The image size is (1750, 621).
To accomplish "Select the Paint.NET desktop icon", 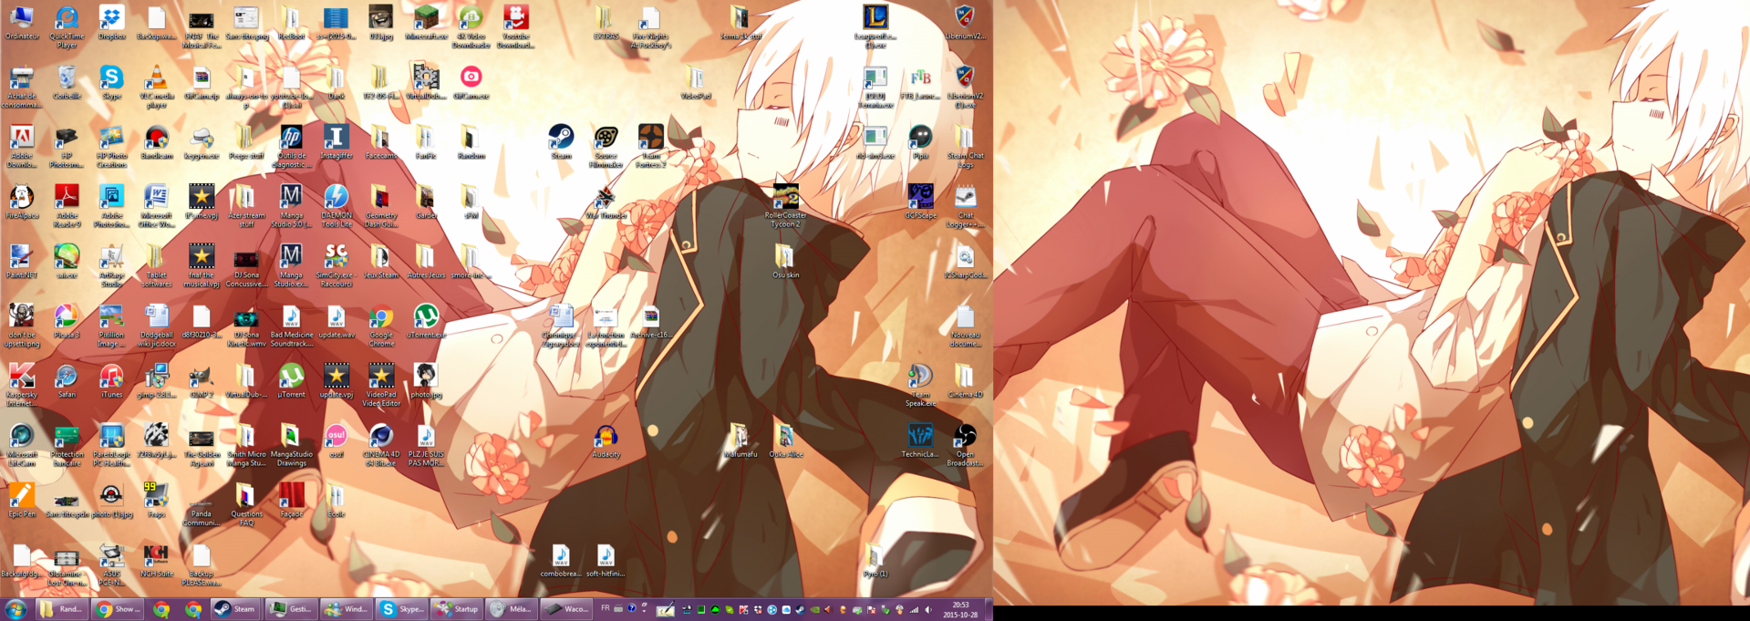I will coord(21,258).
